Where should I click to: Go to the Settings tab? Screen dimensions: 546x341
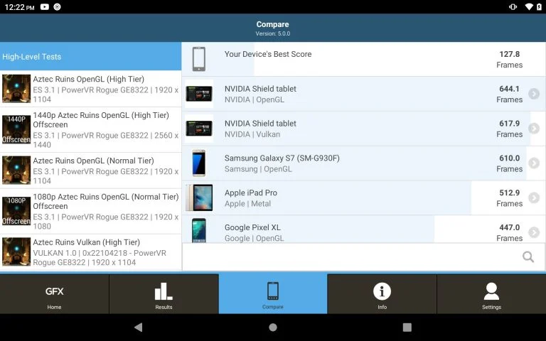491,294
